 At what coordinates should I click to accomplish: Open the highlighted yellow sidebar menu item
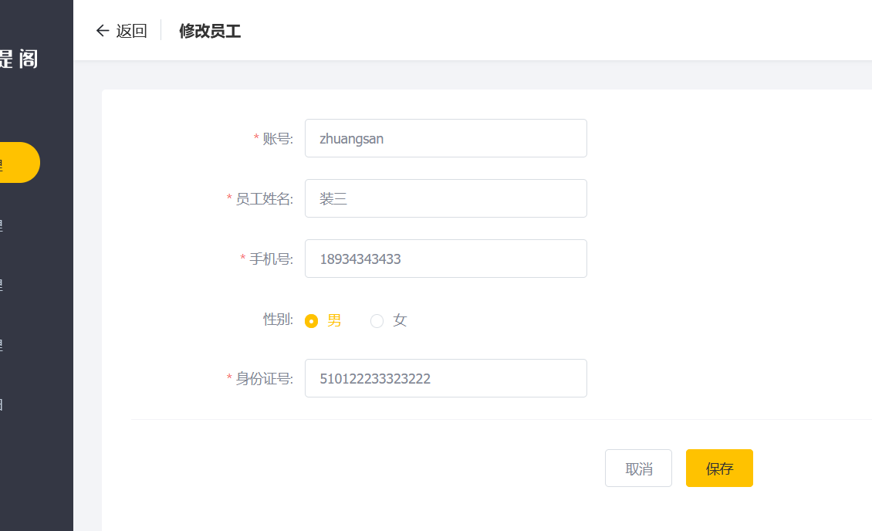[x=19, y=162]
